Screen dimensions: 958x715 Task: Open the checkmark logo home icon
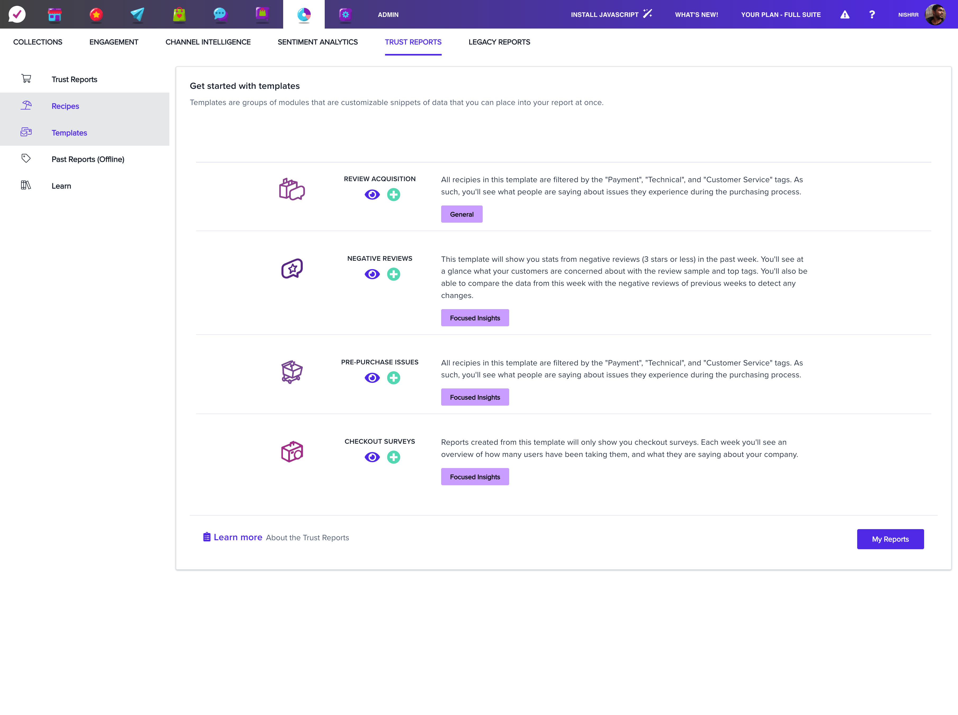coord(17,14)
